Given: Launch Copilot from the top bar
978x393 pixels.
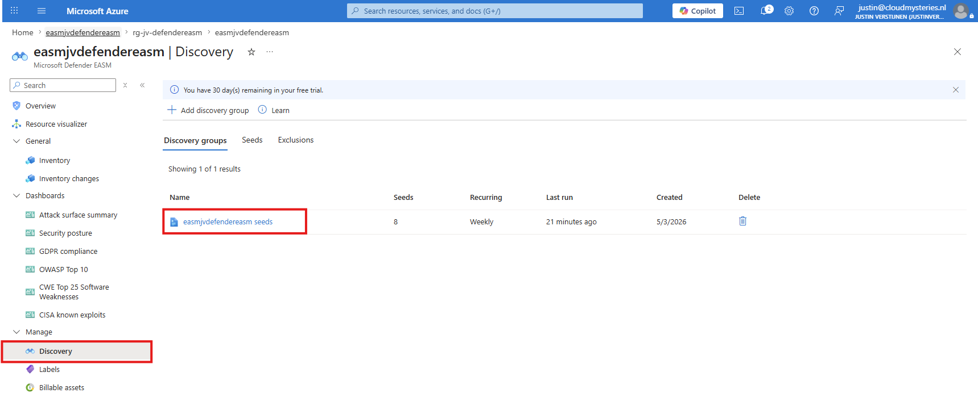Looking at the screenshot, I should tap(698, 11).
